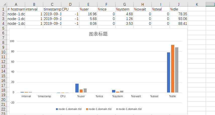
Task: Select column J header
Action: point(179,4)
